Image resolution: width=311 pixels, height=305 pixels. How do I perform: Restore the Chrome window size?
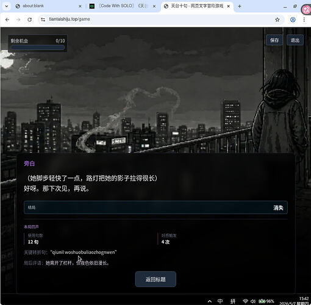[295, 7]
